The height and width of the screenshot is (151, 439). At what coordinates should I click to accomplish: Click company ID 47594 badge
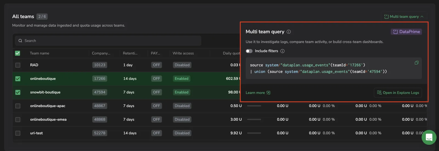pos(100,92)
